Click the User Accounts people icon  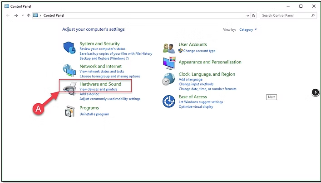tap(169, 48)
